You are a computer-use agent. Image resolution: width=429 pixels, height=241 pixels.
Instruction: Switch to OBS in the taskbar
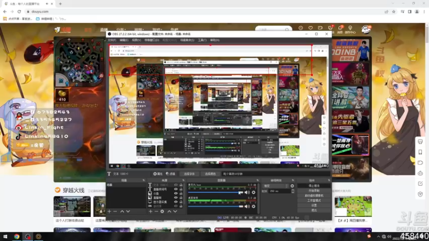28,236
